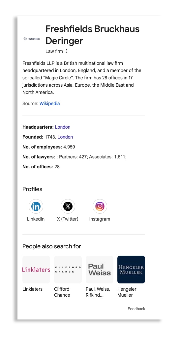Select the Clifford Chance logo thumbnail
The width and height of the screenshot is (181, 338).
[x=68, y=270]
